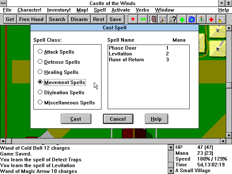Open the Spell menu
Screen dimensions: 232x174
[x=100, y=10]
